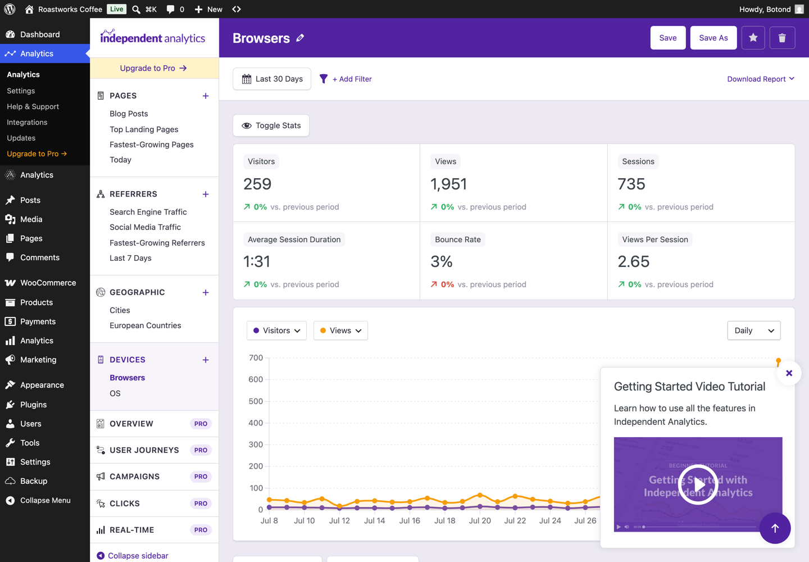Open Marketing in the admin menu
Image resolution: width=809 pixels, height=562 pixels.
[45, 360]
